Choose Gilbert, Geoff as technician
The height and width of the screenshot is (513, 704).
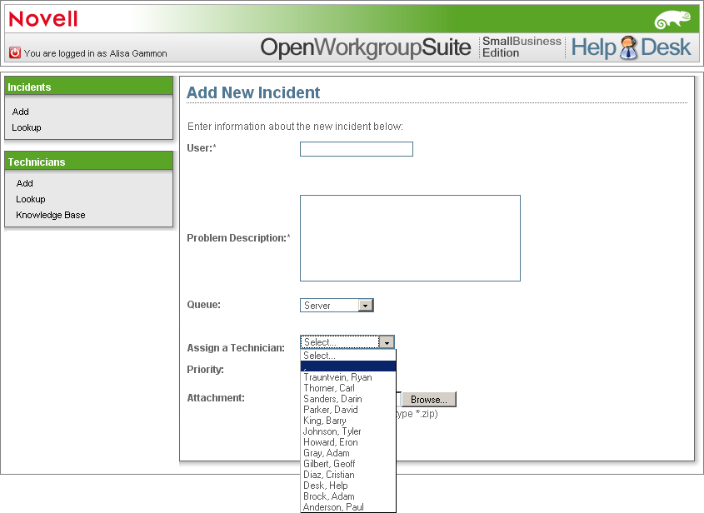click(348, 464)
